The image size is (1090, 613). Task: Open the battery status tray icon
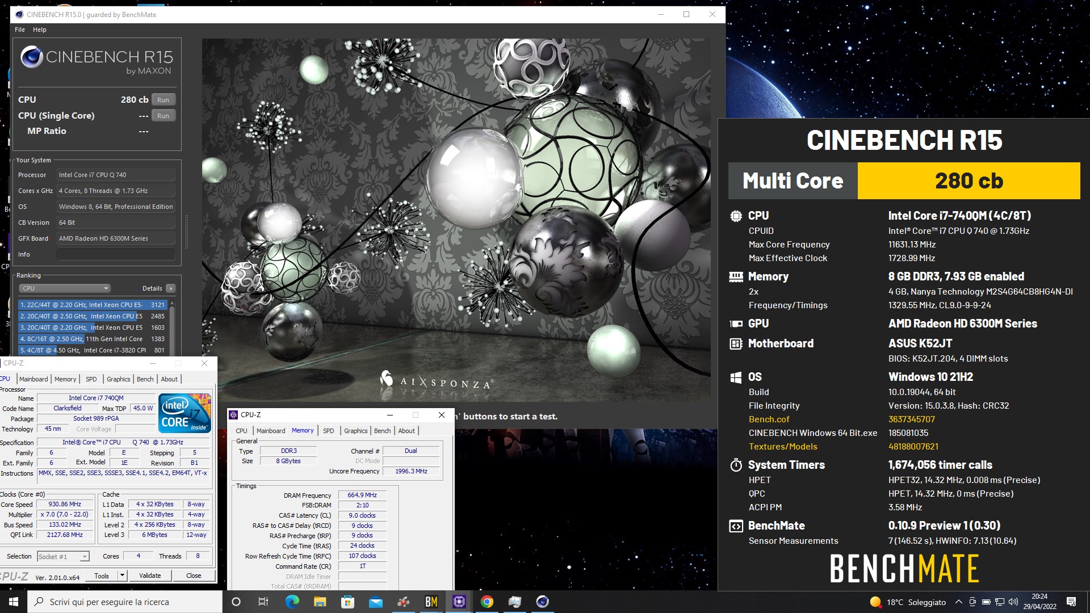click(x=986, y=602)
